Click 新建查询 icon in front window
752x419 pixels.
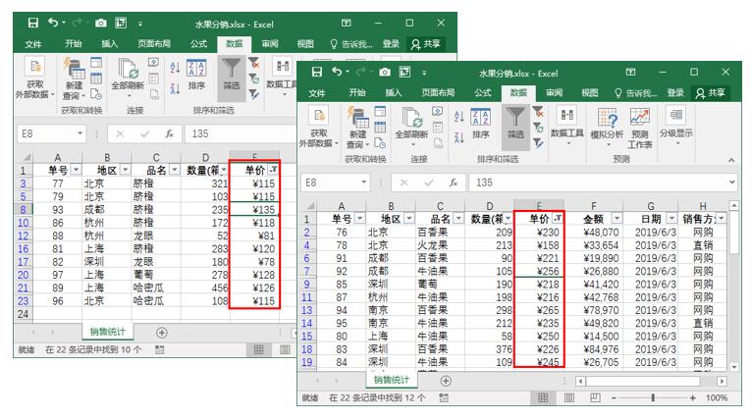[357, 118]
